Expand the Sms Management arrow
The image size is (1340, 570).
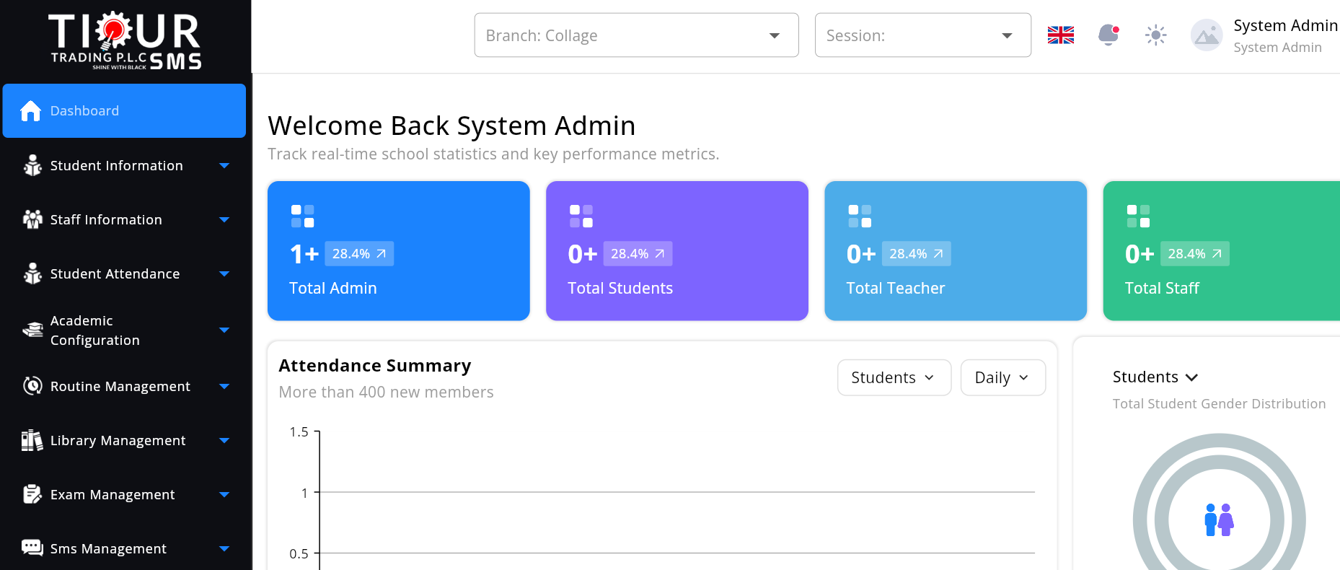[224, 548]
